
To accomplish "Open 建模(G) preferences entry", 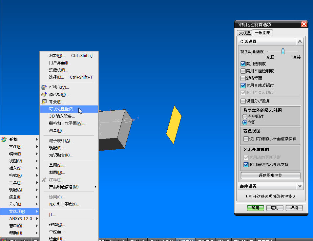I will pyautogui.click(x=69, y=225).
